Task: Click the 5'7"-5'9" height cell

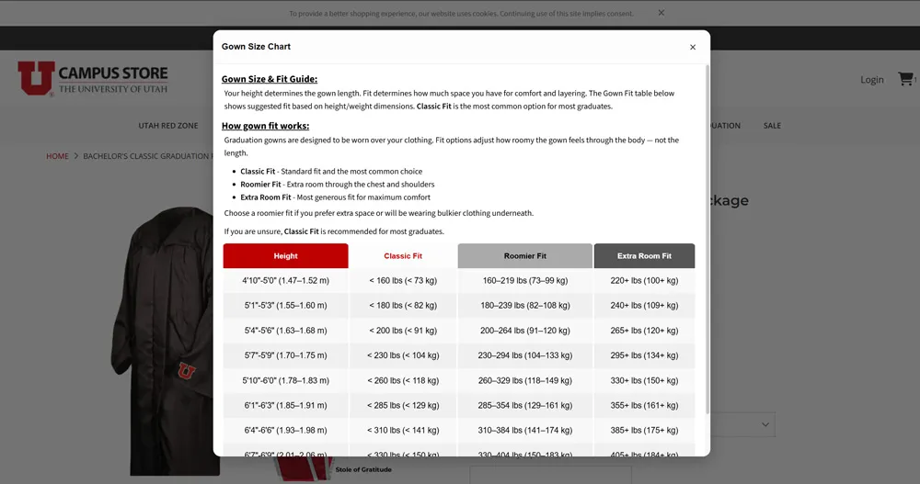Action: coord(286,355)
